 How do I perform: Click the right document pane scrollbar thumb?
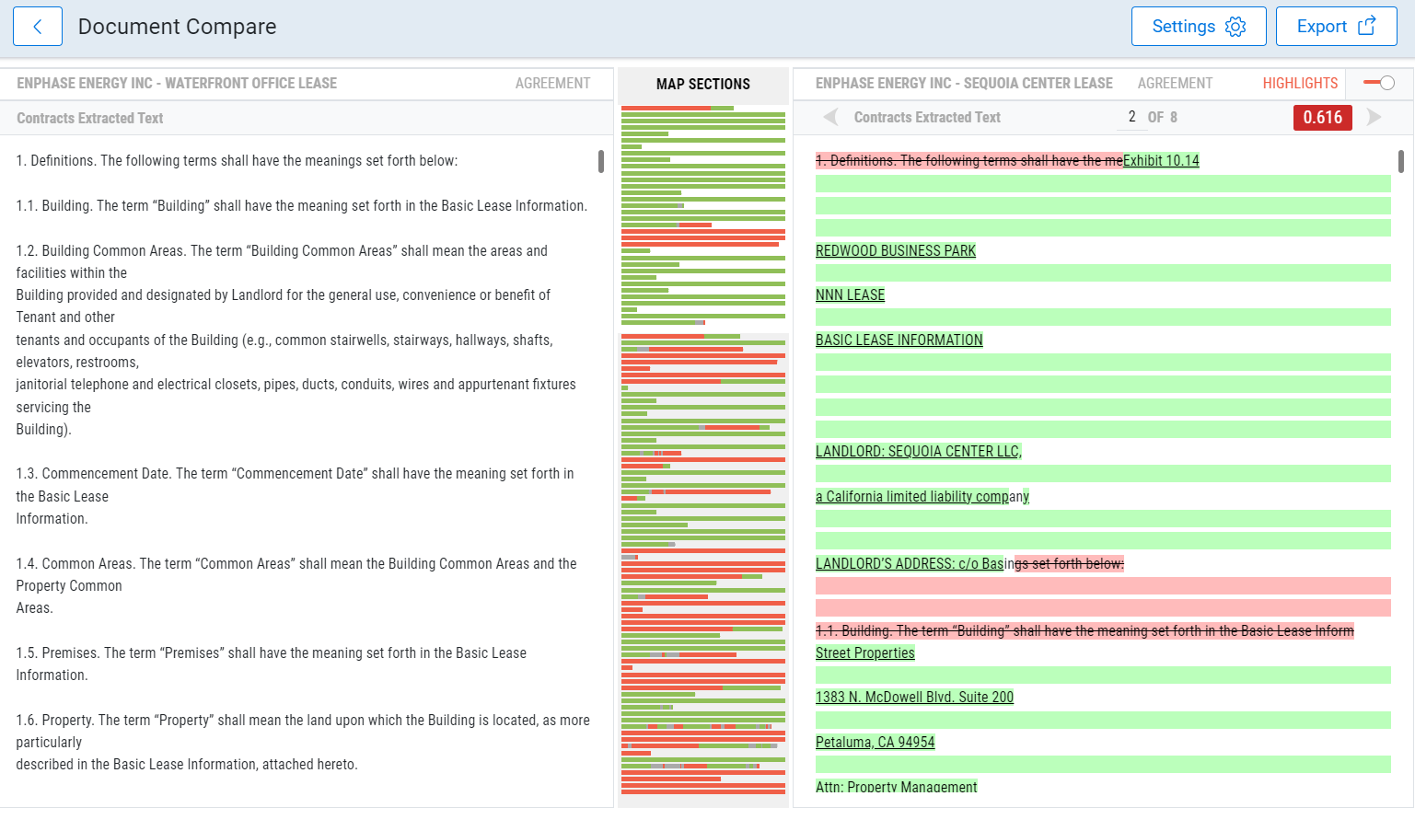pyautogui.click(x=1401, y=161)
